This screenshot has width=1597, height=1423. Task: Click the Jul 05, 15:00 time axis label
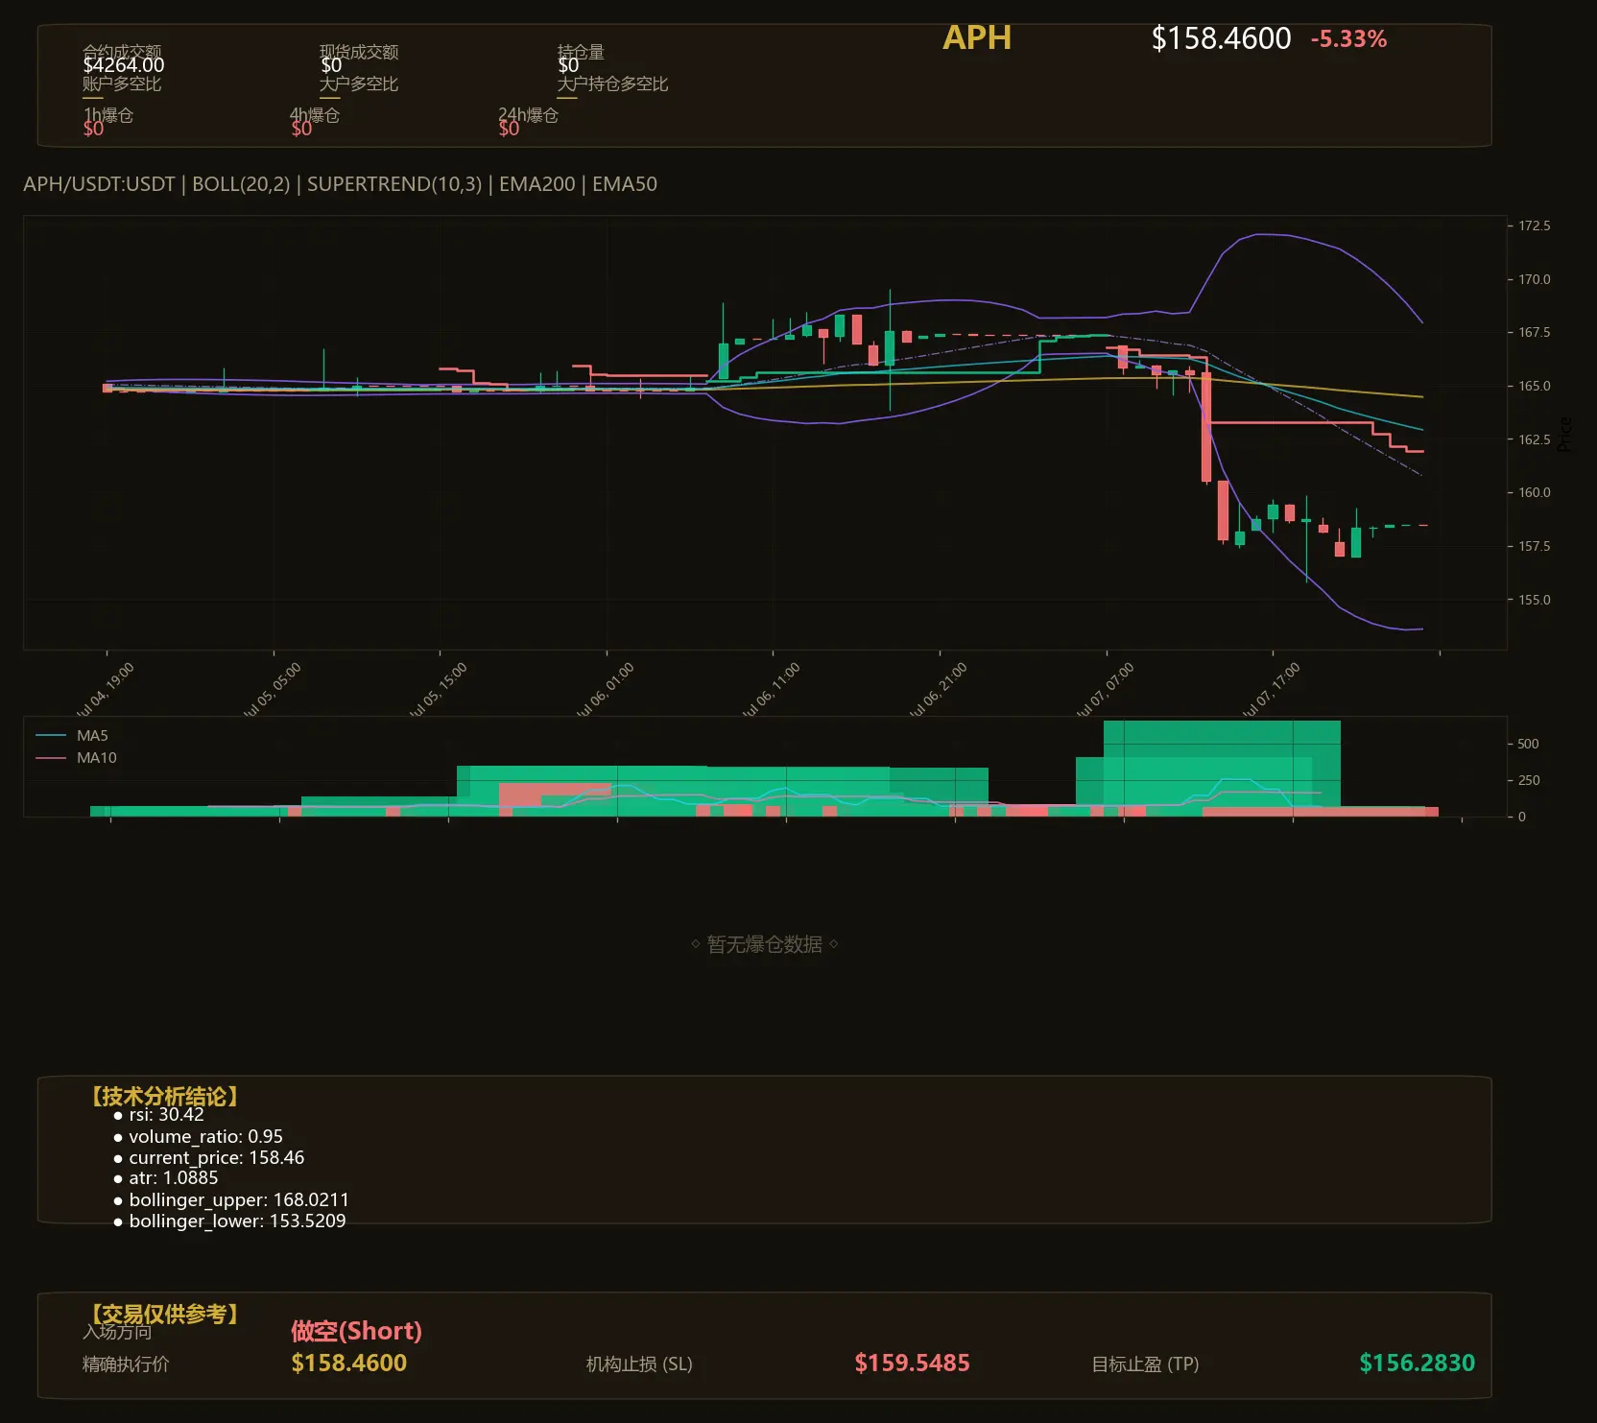[439, 689]
